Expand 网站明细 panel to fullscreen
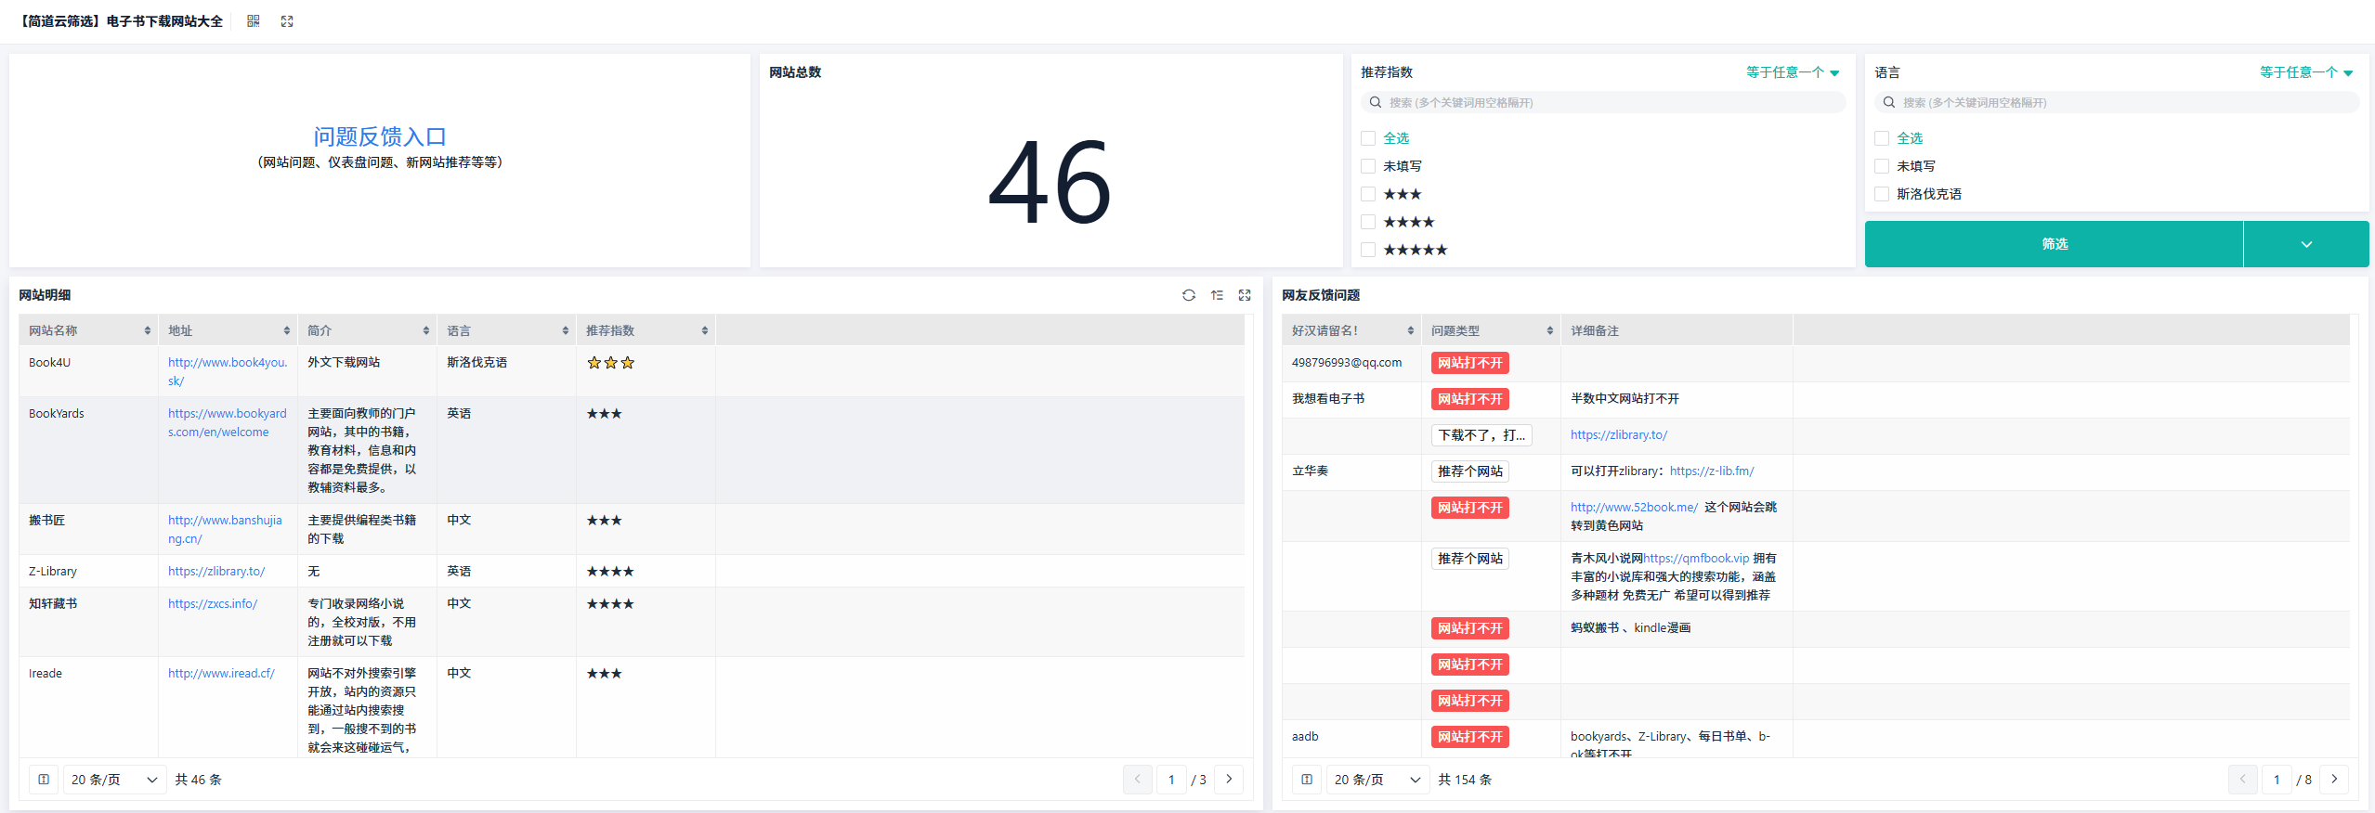 (1245, 295)
